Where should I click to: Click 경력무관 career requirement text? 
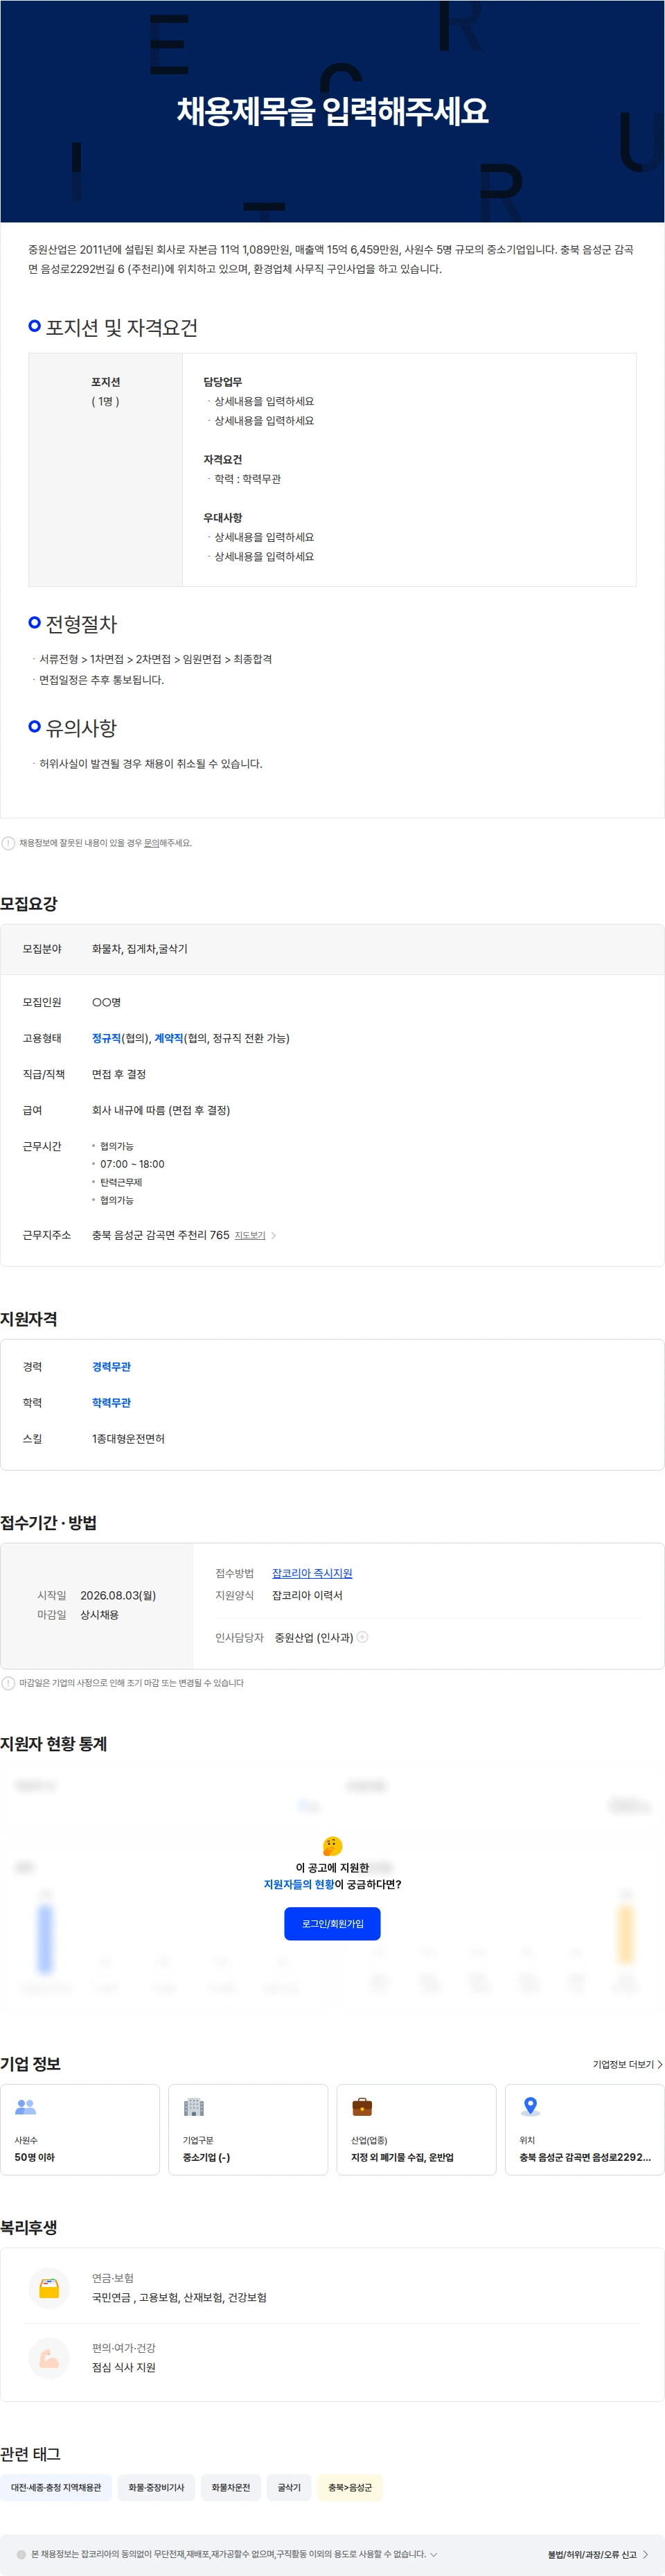coord(111,1367)
